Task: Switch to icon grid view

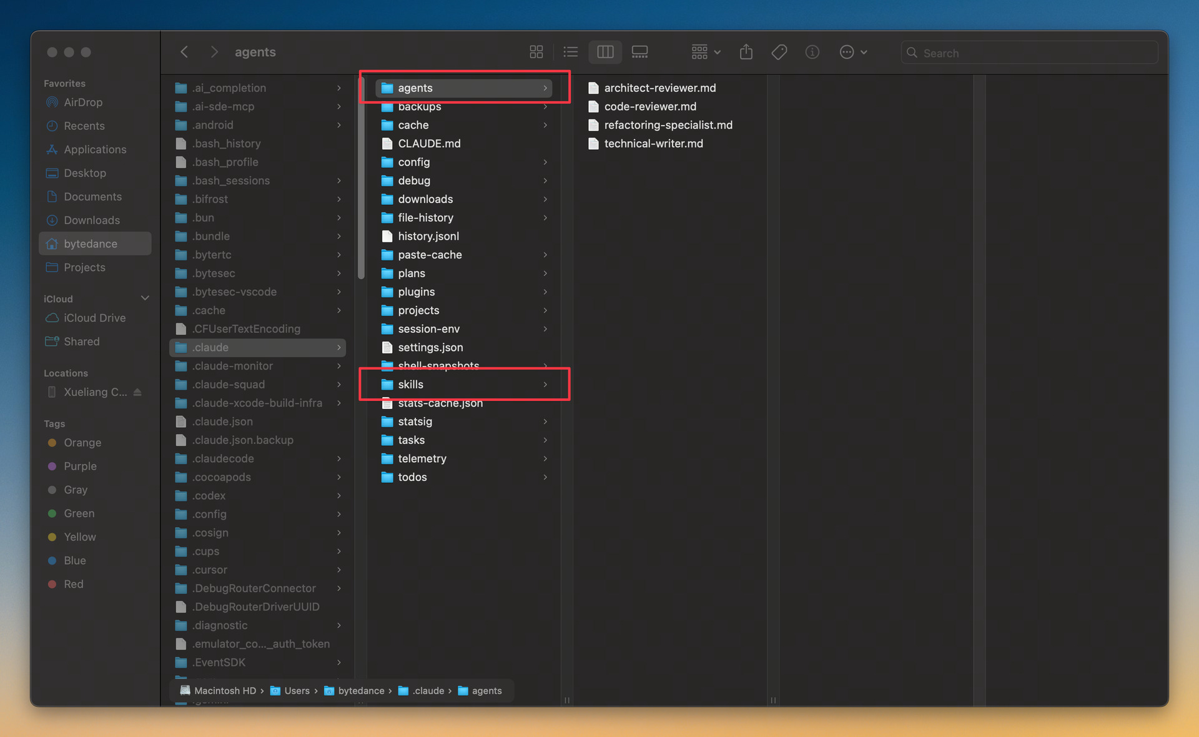Action: [x=536, y=52]
